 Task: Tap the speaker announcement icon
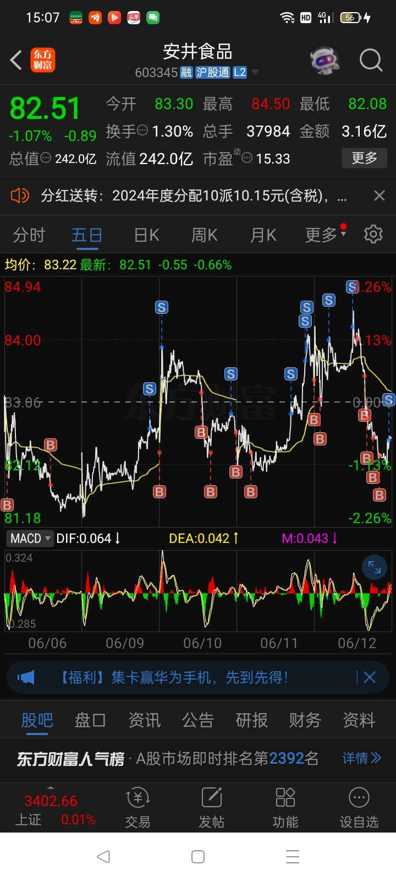(20, 195)
